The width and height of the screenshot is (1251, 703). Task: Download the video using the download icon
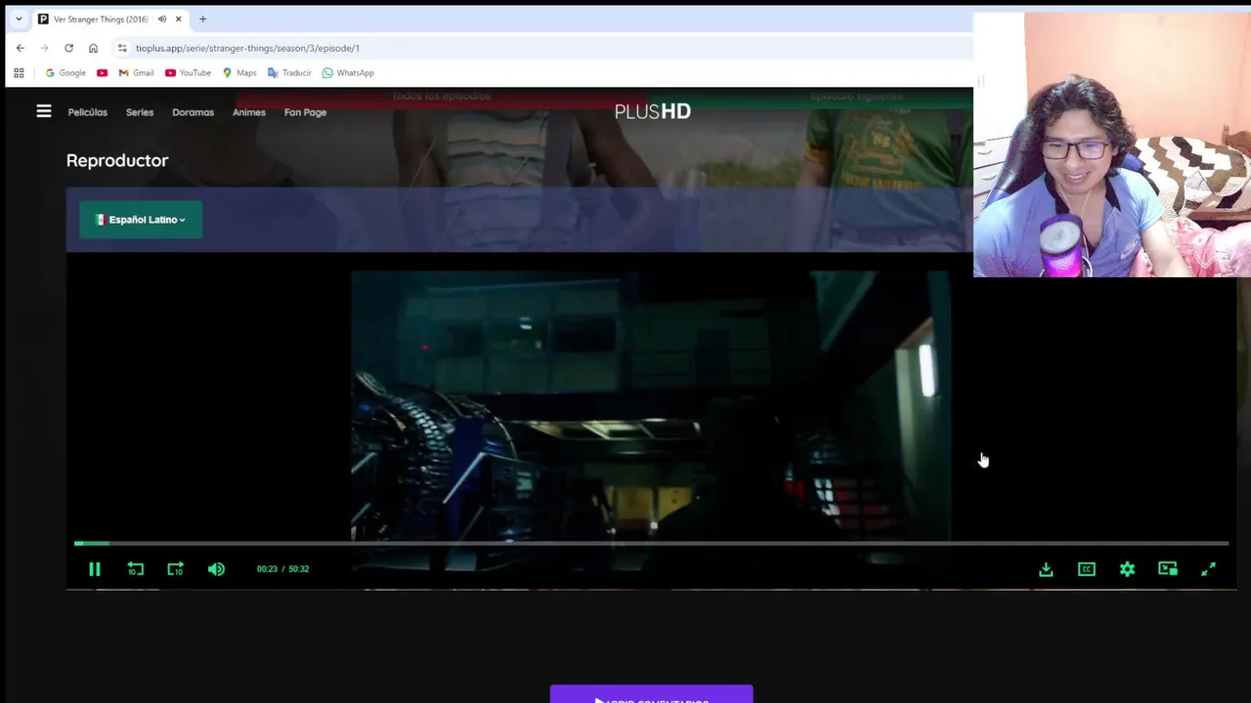(1046, 569)
